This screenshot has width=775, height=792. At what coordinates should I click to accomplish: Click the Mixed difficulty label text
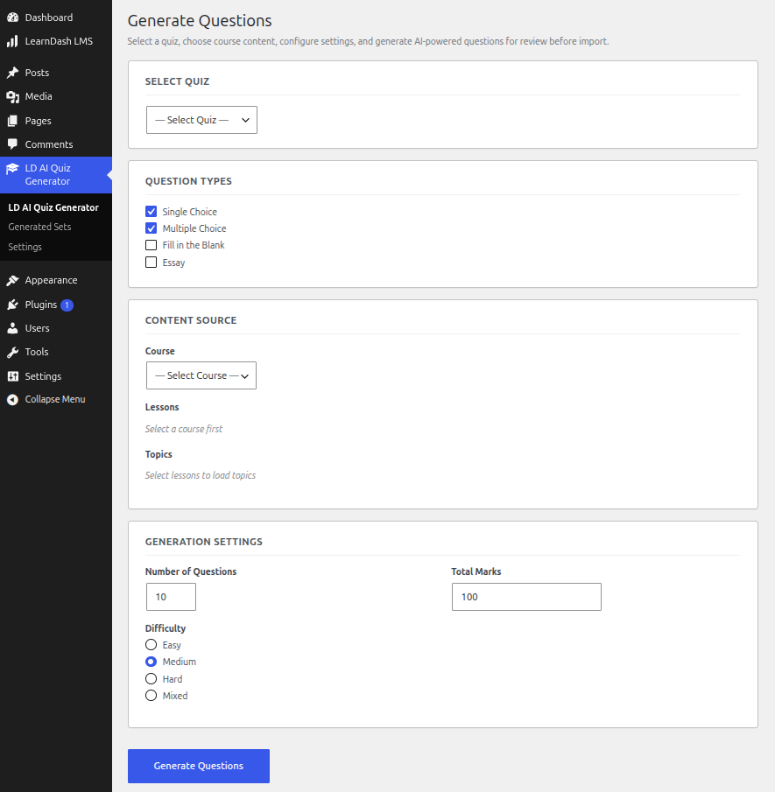175,696
